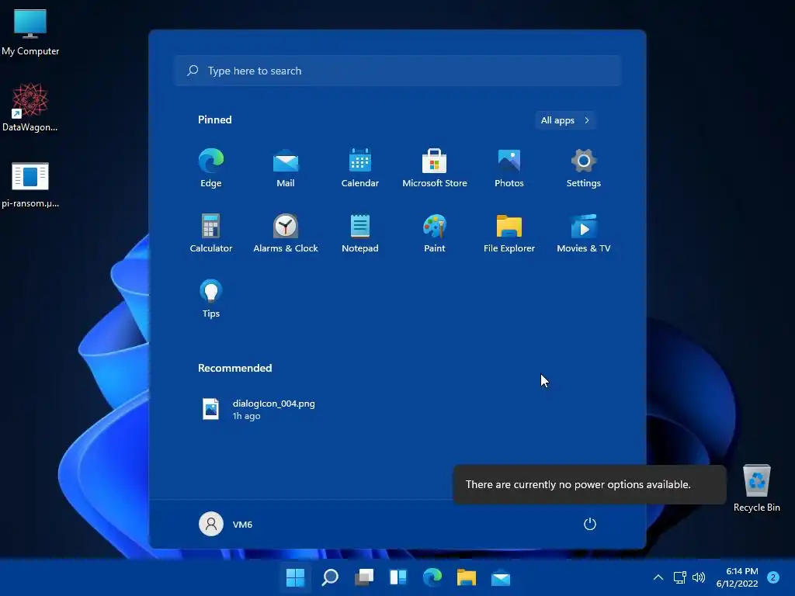Open the Notepad app

360,233
